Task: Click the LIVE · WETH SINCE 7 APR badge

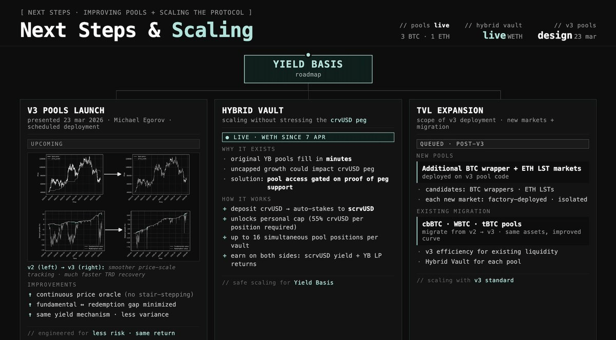Action: tap(308, 137)
